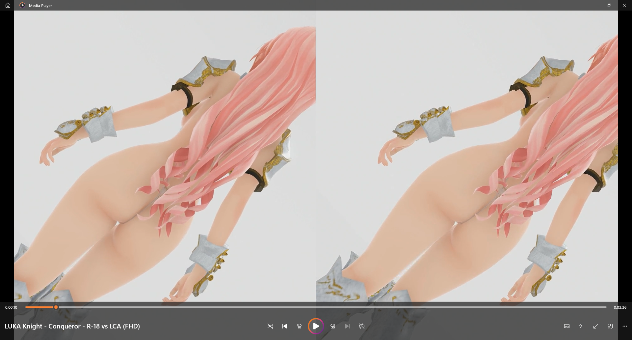Play the video
Image resolution: width=632 pixels, height=340 pixels.
point(316,326)
